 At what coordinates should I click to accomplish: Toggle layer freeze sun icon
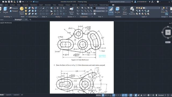click(139, 8)
